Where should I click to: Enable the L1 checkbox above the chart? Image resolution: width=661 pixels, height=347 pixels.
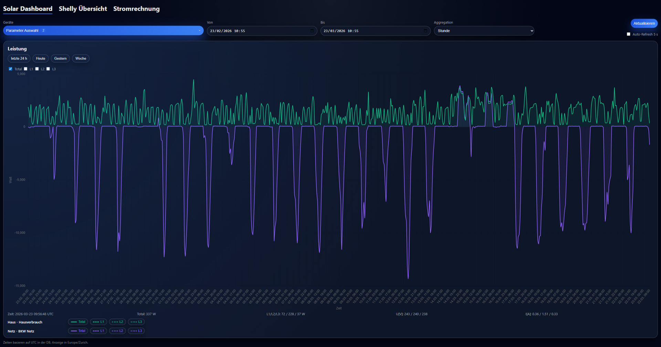(25, 69)
